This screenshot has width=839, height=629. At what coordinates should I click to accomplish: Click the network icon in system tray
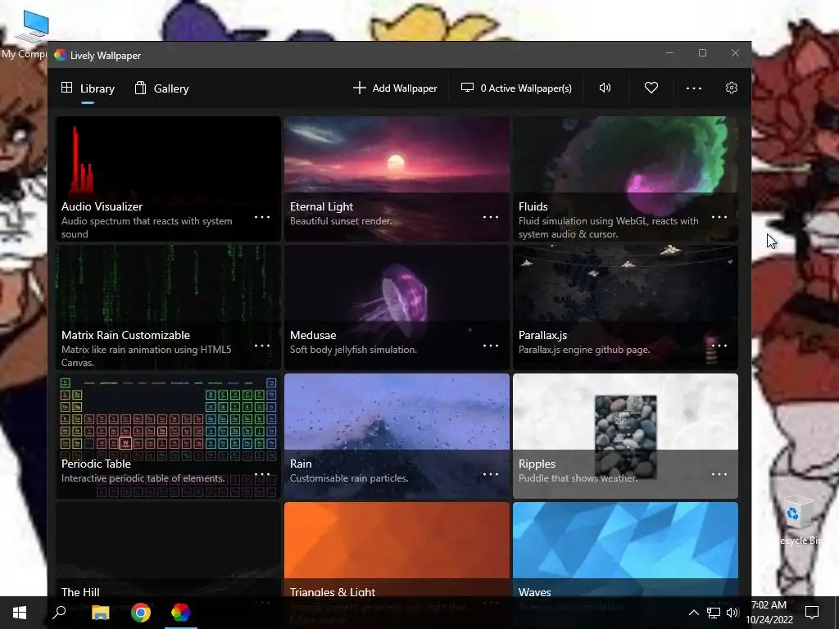coord(714,613)
